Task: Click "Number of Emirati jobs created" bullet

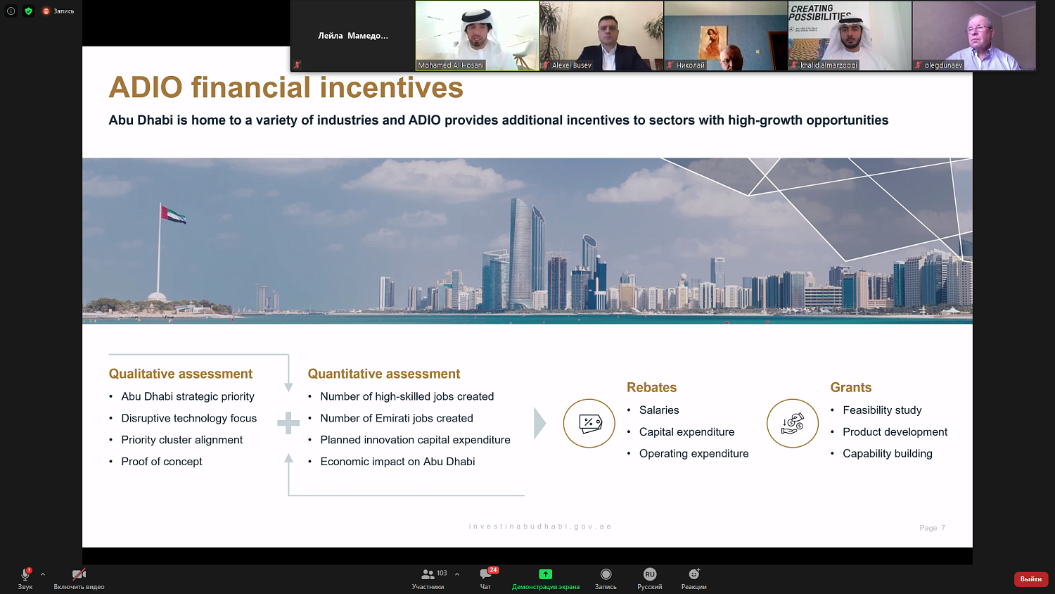Action: click(397, 419)
